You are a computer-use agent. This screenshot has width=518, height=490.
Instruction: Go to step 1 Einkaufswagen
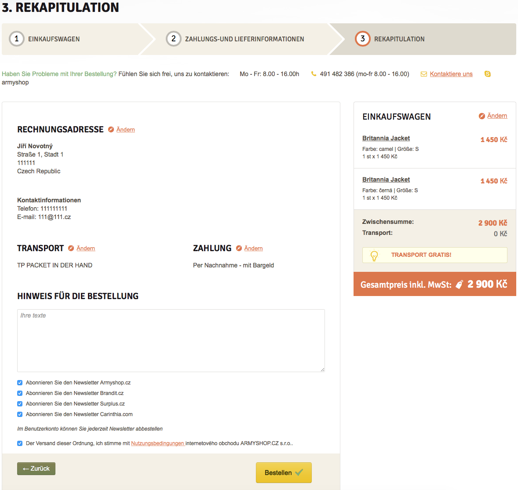(54, 39)
